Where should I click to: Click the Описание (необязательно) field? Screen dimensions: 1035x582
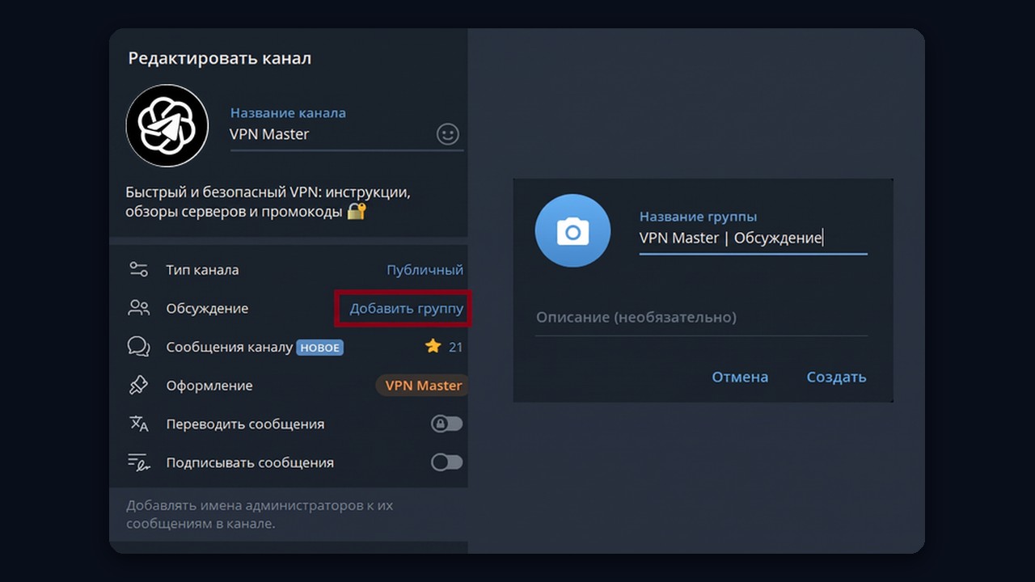701,317
